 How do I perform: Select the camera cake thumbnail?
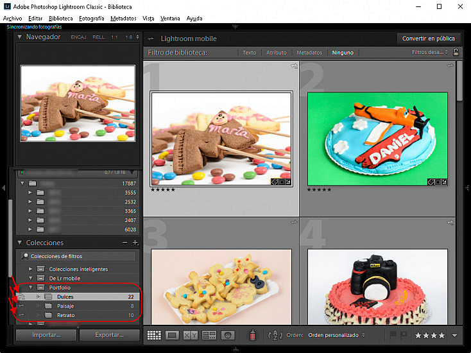point(377,287)
